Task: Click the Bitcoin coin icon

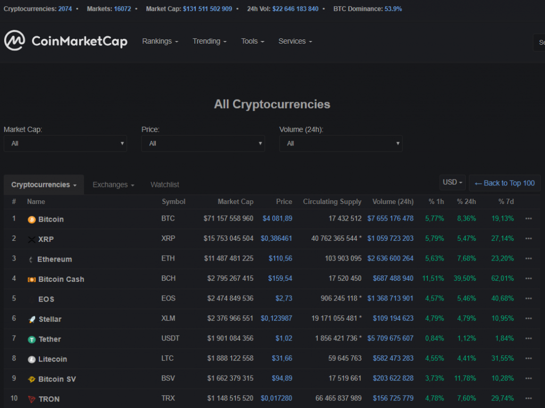Action: click(x=31, y=219)
